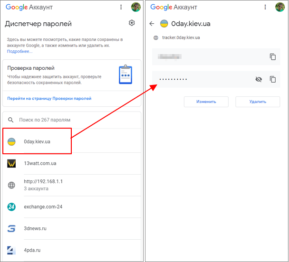This screenshot has height=262, width=289.
Task: Copy the password with copy icon
Action: point(273,79)
